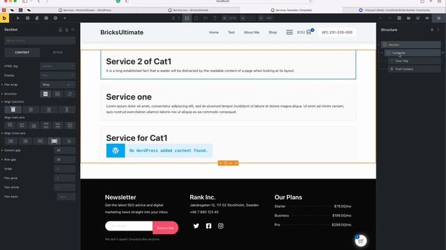Click the WordPress logo in Post Content placeholder

point(116,151)
